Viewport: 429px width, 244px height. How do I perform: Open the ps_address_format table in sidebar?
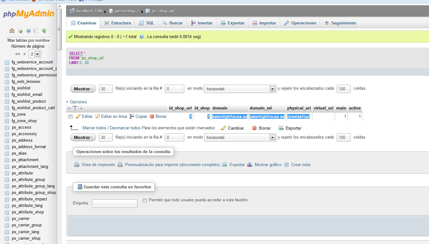[29, 147]
